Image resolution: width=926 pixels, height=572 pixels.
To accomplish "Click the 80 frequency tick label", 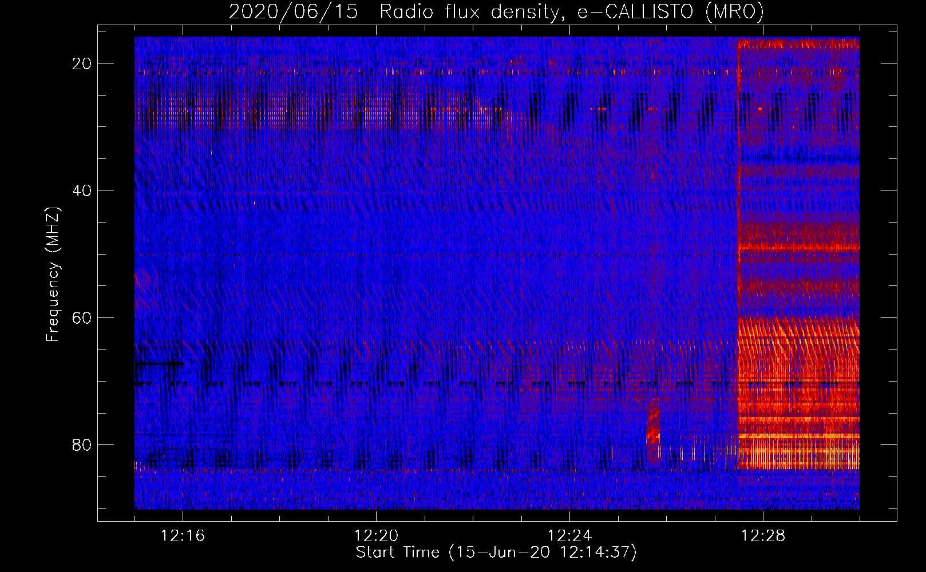I will click(82, 445).
